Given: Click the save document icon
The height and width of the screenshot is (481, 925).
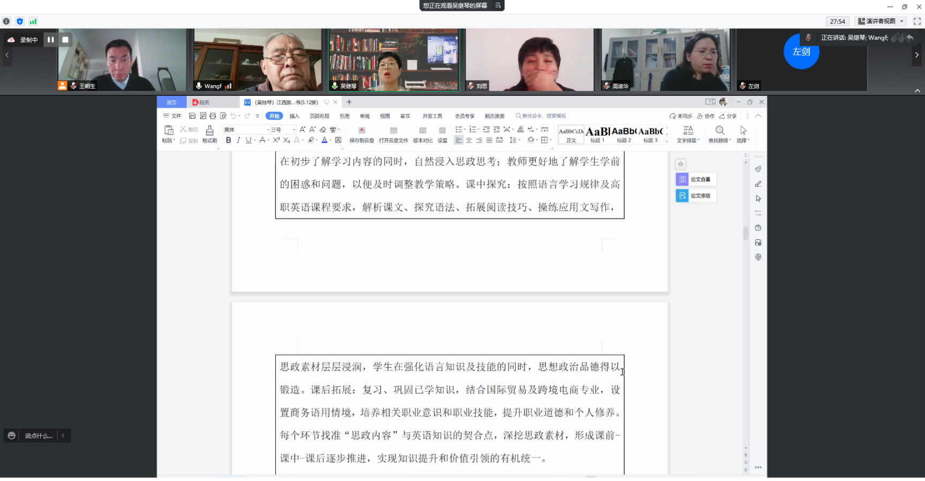Looking at the screenshot, I should [192, 116].
